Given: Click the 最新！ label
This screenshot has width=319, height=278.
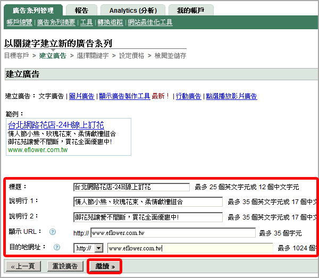Looking at the screenshot, I should (x=161, y=96).
